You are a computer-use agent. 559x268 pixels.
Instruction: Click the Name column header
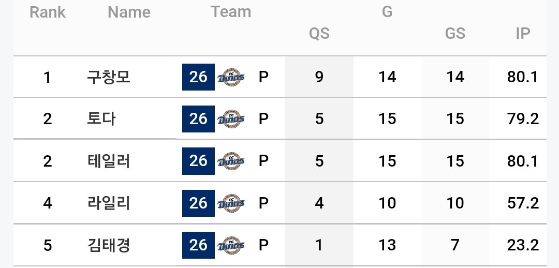coord(129,12)
